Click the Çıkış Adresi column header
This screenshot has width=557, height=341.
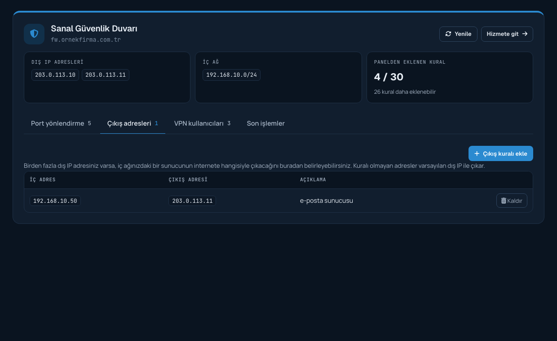188,179
